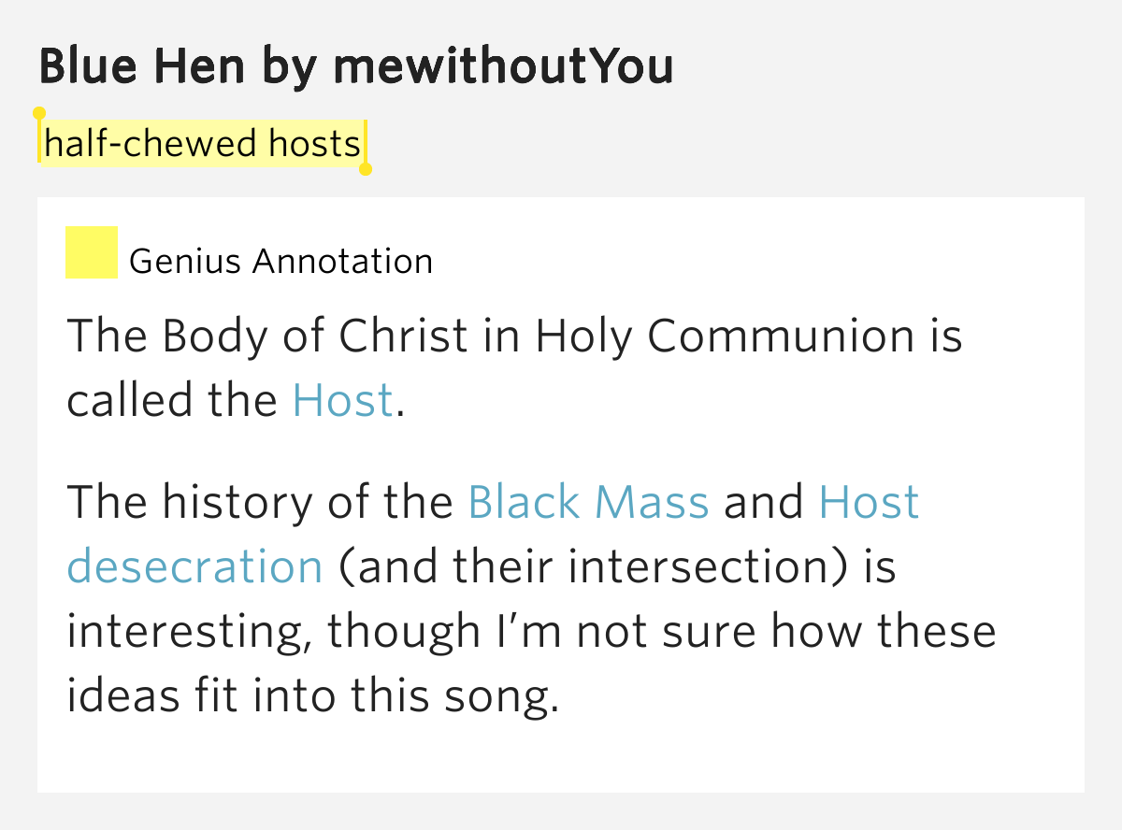Click the word 'mewithoutYou' in the heading
This screenshot has height=830, width=1122.
point(503,66)
